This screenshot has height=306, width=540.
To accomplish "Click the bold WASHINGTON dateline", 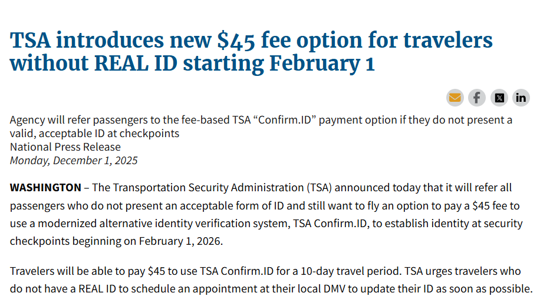I will pyautogui.click(x=45, y=188).
